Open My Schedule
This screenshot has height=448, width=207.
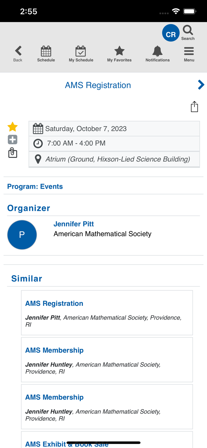pyautogui.click(x=81, y=53)
